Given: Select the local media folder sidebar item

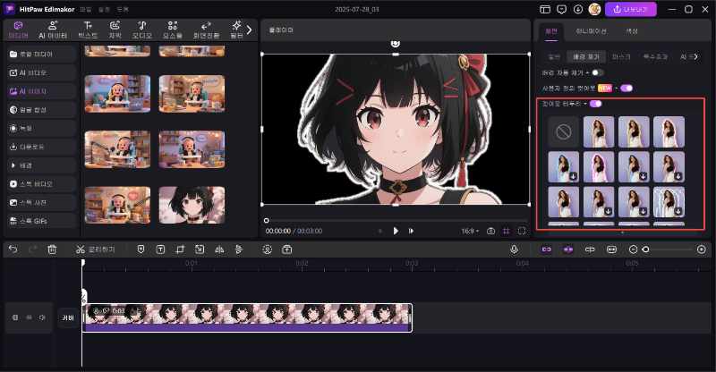Looking at the screenshot, I should (41, 54).
